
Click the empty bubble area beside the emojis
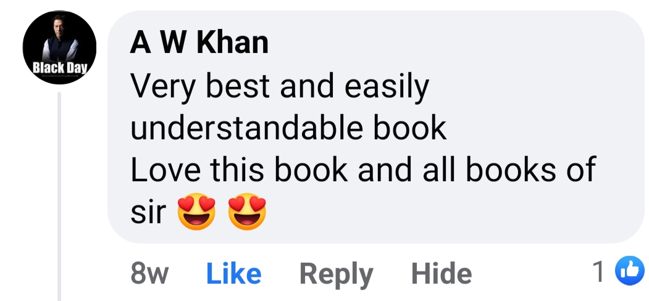pyautogui.click(x=451, y=213)
